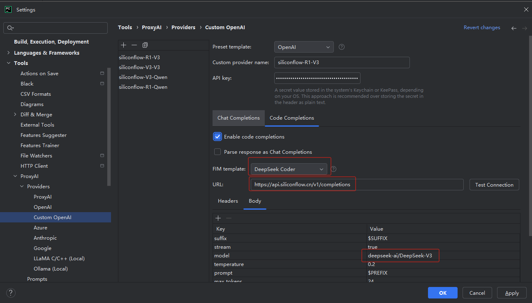Open LLaMA C/C++ (Local) settings
The width and height of the screenshot is (532, 303).
59,258
